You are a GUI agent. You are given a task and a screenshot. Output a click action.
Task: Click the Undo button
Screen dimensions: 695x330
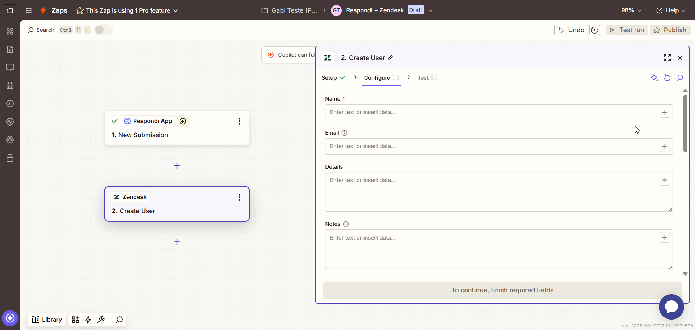coord(571,30)
